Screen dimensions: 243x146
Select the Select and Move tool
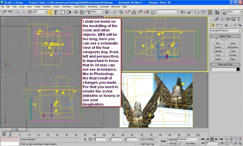click(76, 12)
